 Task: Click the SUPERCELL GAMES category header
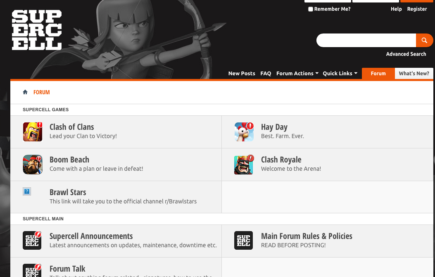click(x=45, y=110)
